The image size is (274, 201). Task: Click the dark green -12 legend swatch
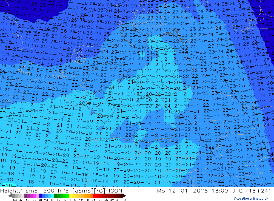(56, 196)
